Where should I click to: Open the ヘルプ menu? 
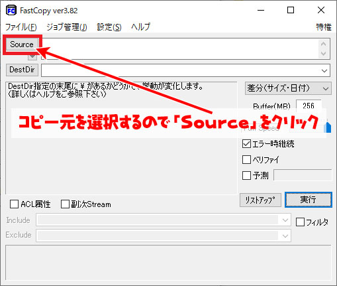[x=141, y=27]
